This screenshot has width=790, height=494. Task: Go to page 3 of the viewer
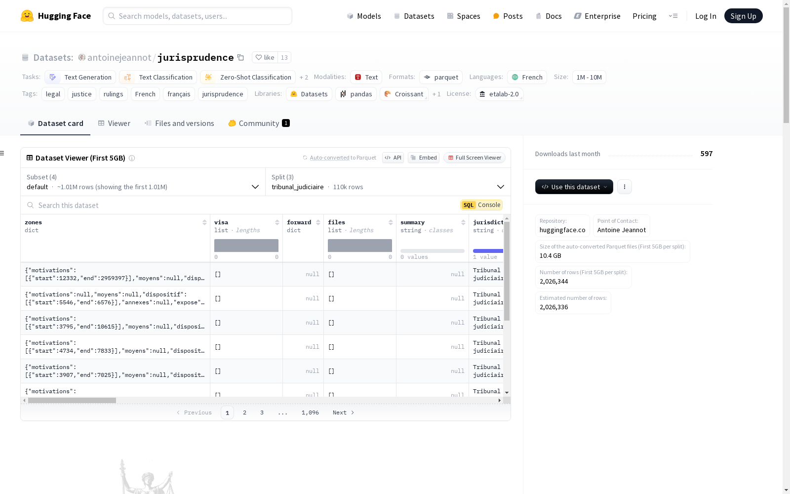(262, 412)
